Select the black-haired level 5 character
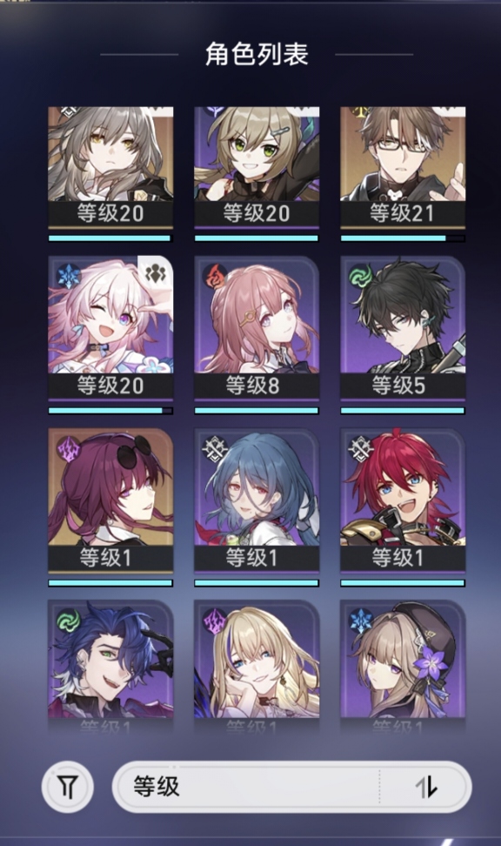This screenshot has height=846, width=501. coord(403,328)
